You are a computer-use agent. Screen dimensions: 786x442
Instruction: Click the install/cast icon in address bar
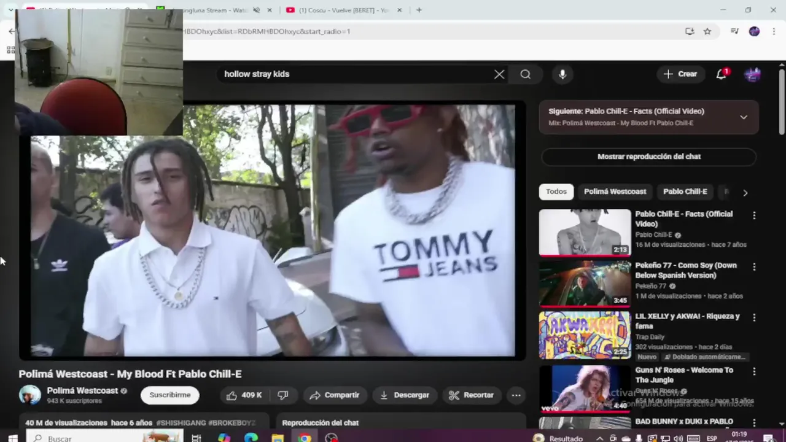(x=690, y=31)
